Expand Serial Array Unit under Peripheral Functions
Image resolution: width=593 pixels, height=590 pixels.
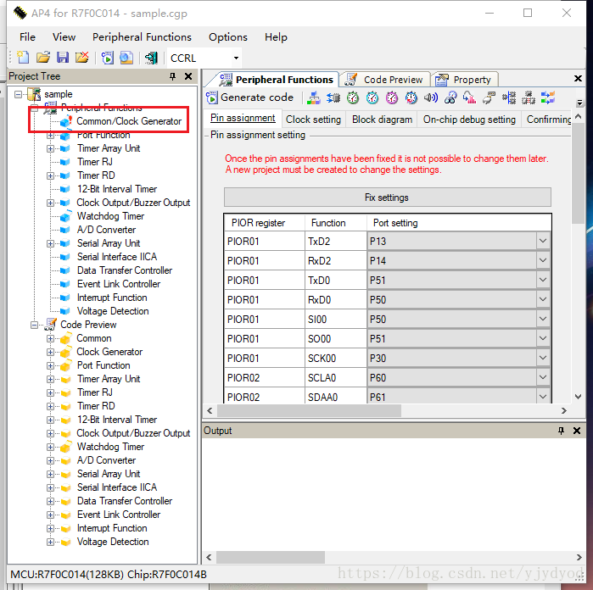50,243
